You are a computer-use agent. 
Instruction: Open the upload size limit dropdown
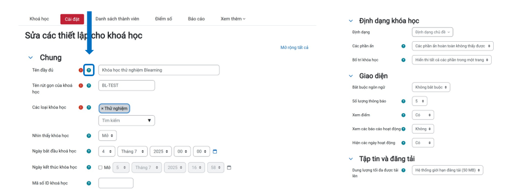(447, 170)
